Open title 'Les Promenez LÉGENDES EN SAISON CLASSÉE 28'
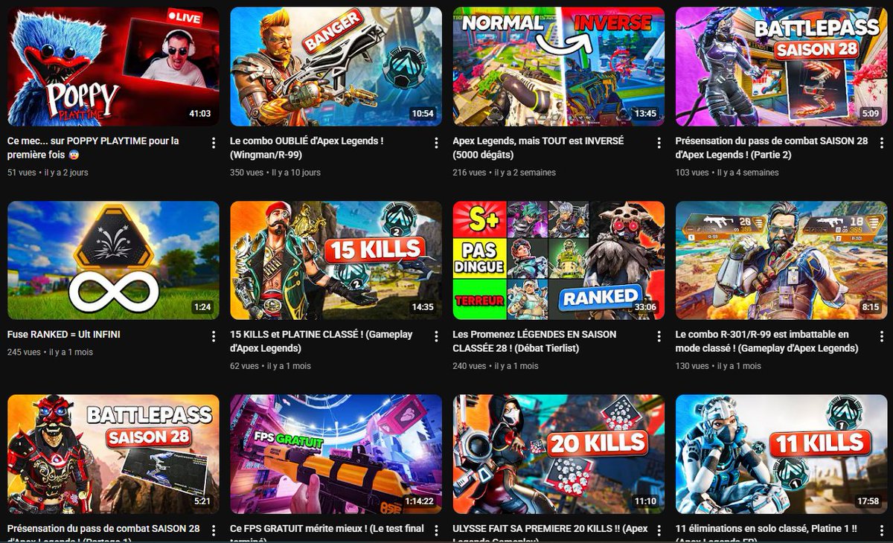Viewport: 893px width, 543px height. click(534, 341)
